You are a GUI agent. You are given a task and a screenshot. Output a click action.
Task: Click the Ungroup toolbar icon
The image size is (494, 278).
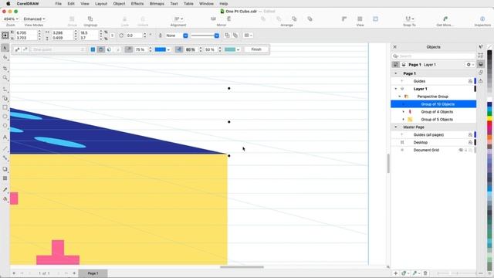pos(90,19)
